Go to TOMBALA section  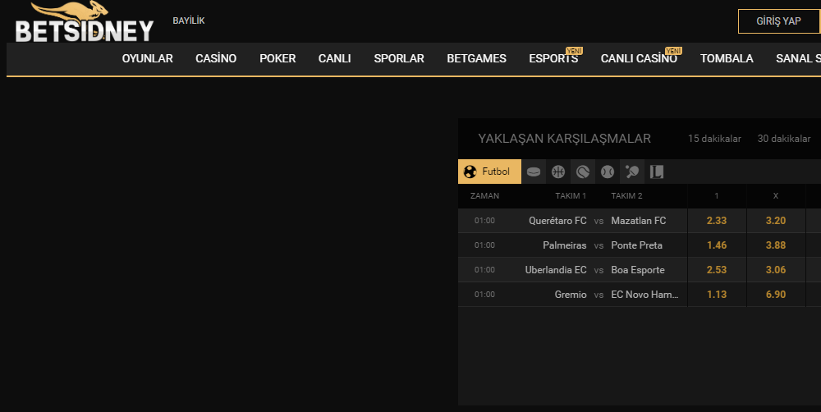tap(727, 58)
